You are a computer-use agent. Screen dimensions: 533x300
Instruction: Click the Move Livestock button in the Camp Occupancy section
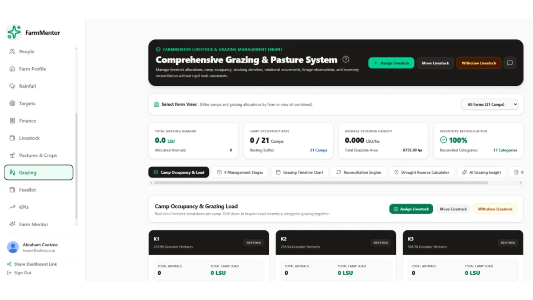(453, 209)
